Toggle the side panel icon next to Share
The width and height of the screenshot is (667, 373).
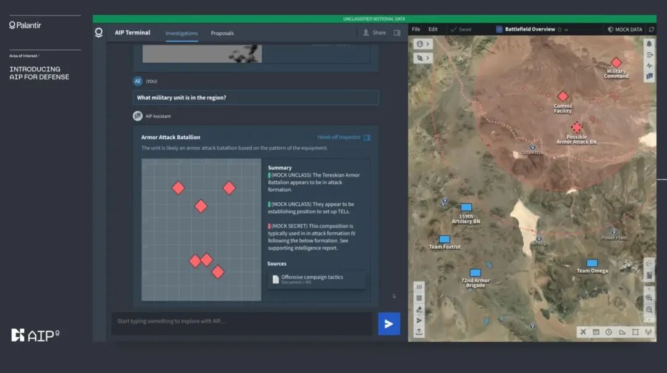[397, 33]
